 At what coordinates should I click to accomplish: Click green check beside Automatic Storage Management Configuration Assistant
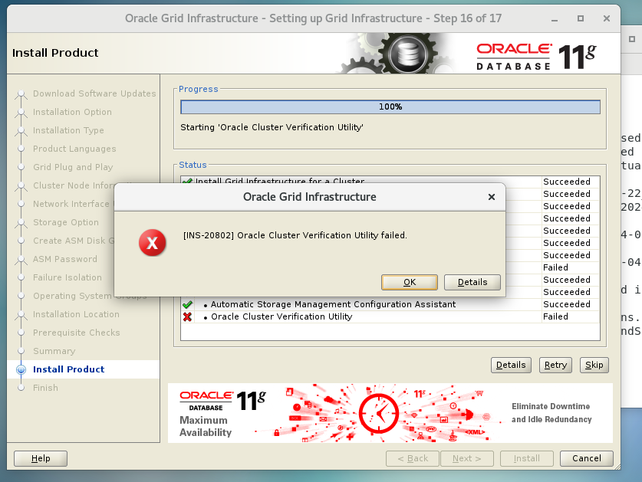coord(187,304)
